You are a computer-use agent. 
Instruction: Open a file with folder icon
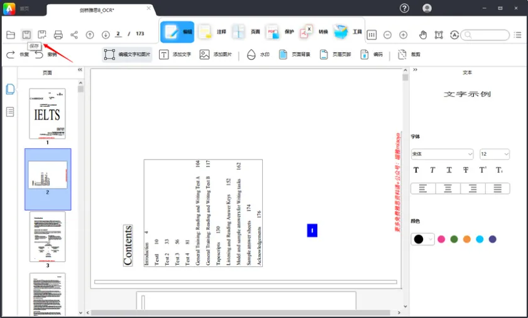pyautogui.click(x=11, y=35)
